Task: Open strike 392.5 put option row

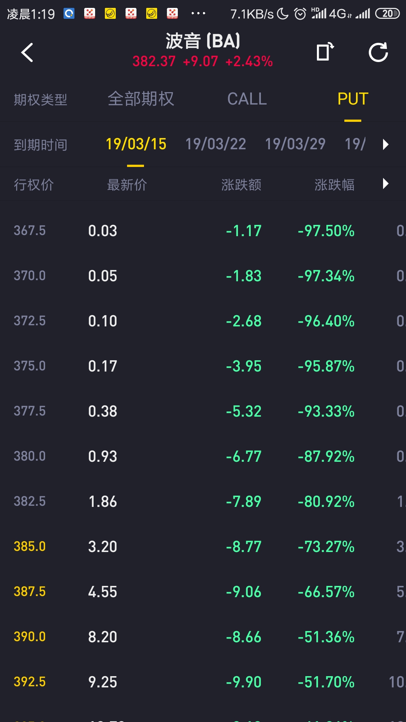Action: click(x=203, y=682)
